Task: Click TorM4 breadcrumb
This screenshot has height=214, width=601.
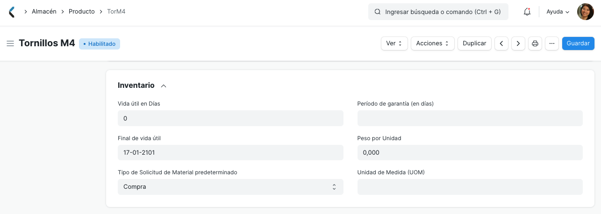Action: tap(116, 12)
